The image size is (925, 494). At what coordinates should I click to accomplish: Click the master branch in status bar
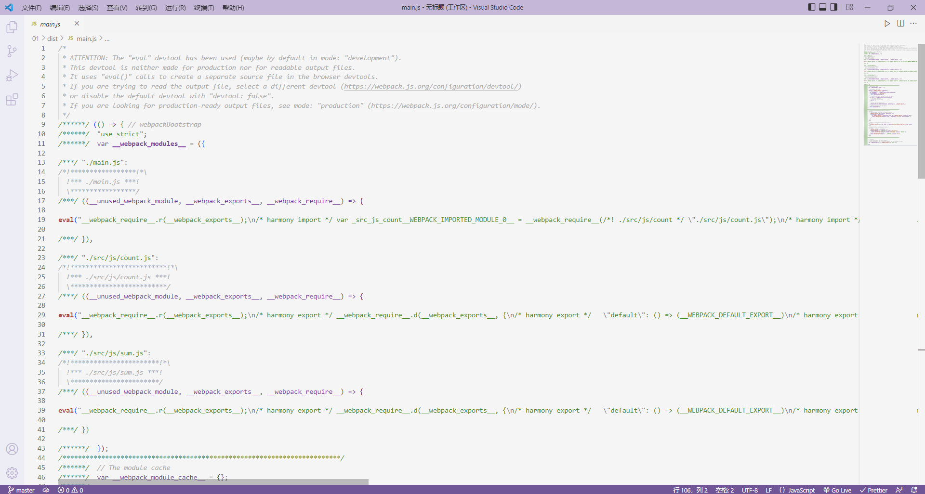tap(21, 490)
